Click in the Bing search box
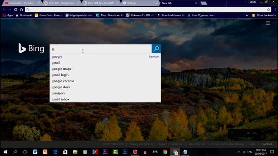Image resolution: width=278 pixels, height=156 pixels. [x=100, y=49]
